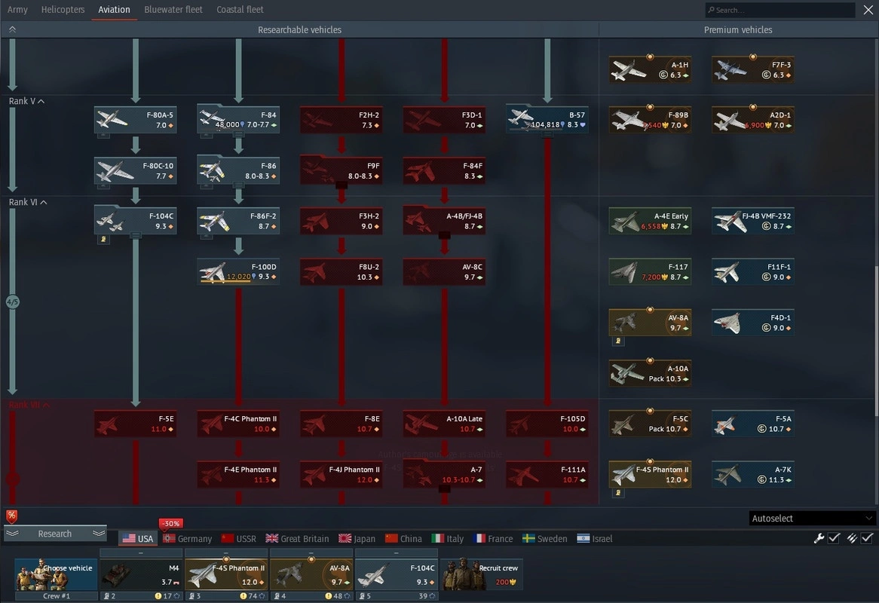The image size is (879, 603).
Task: Select the A-4E Early premium aircraft
Action: click(650, 221)
